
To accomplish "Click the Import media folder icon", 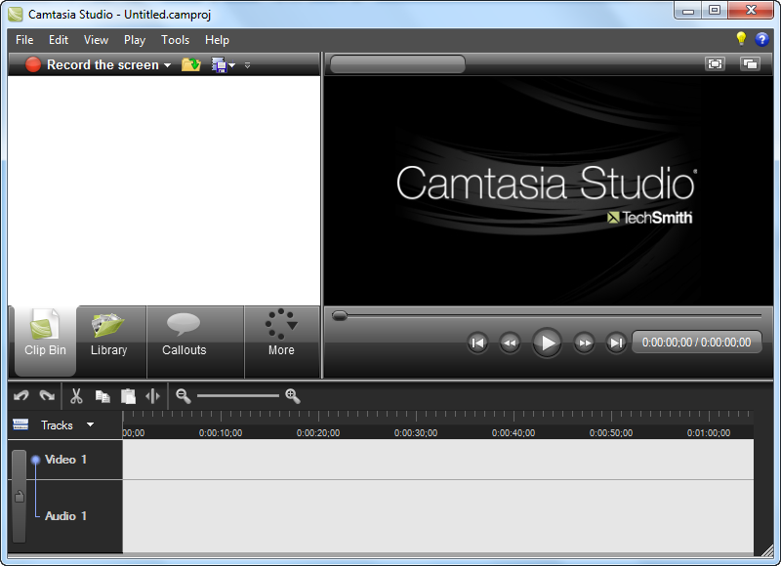I will (x=190, y=64).
